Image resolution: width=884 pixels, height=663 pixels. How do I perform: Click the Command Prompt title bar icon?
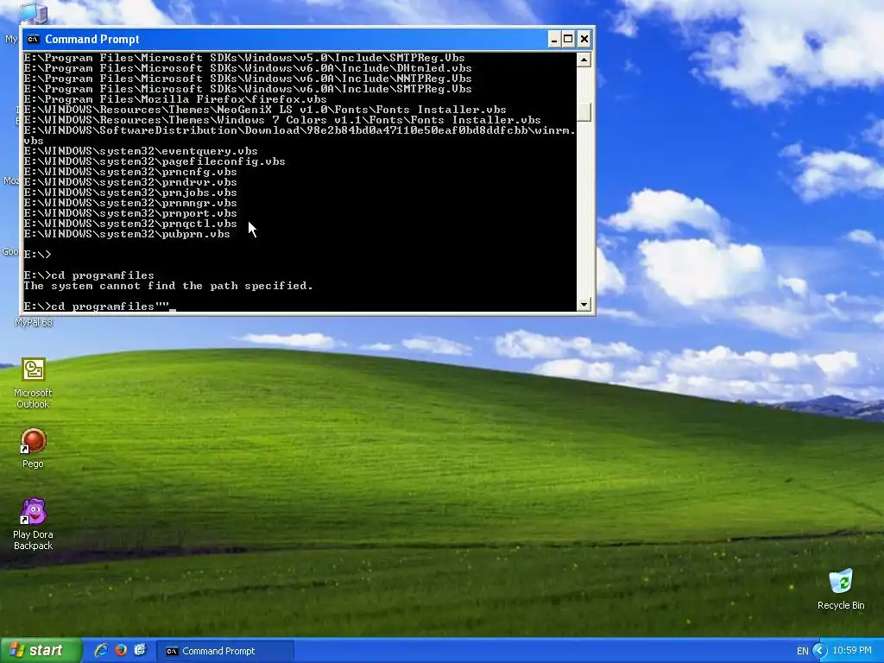(34, 39)
